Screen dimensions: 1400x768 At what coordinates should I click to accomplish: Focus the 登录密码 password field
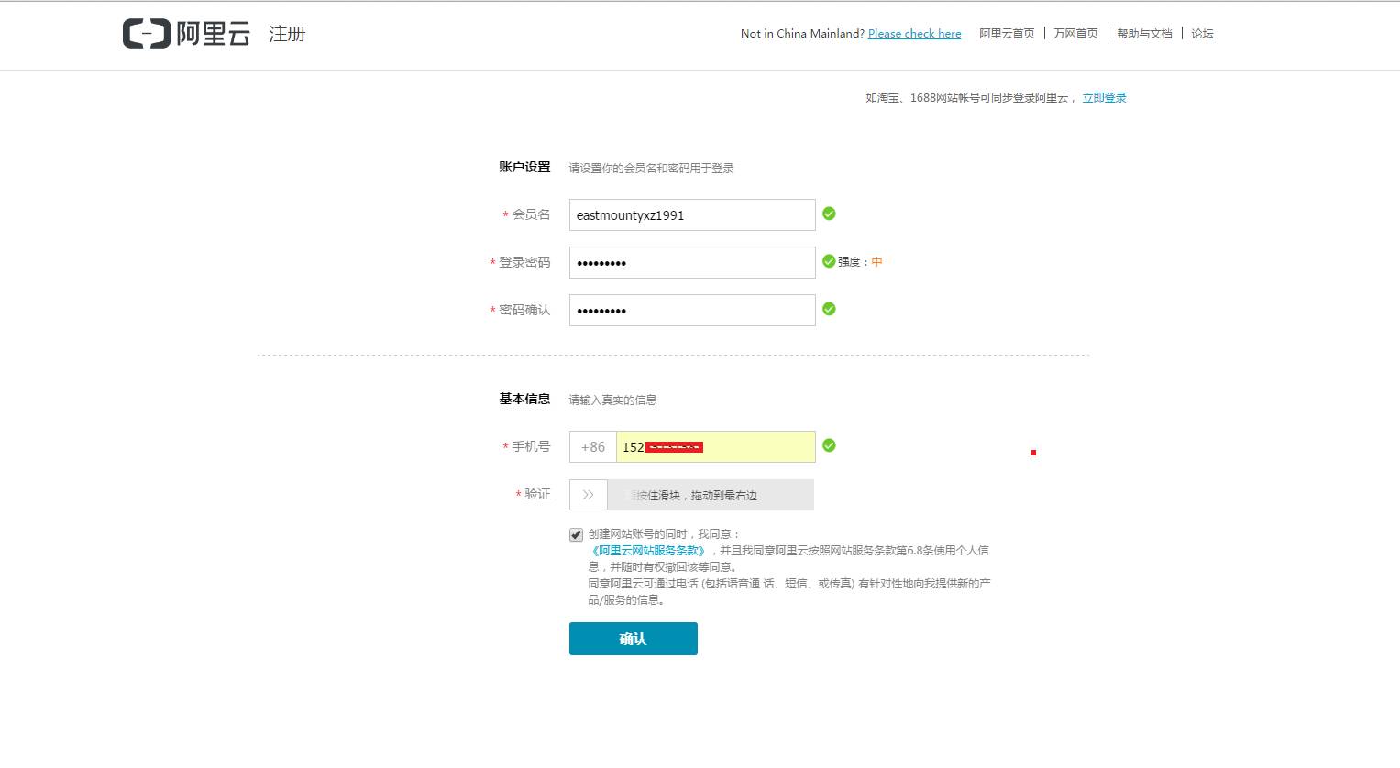coord(692,263)
